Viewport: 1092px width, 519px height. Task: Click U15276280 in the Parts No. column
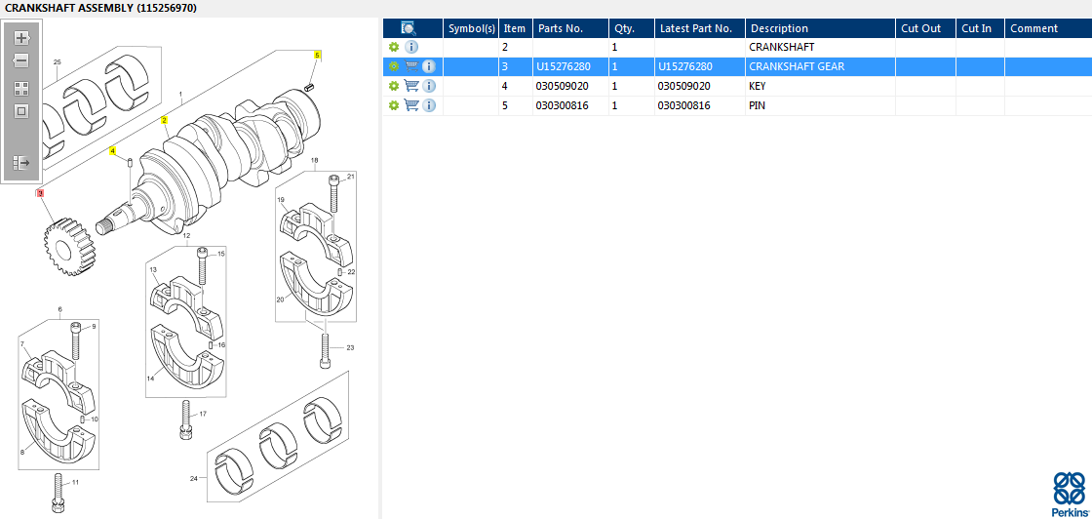(x=564, y=67)
